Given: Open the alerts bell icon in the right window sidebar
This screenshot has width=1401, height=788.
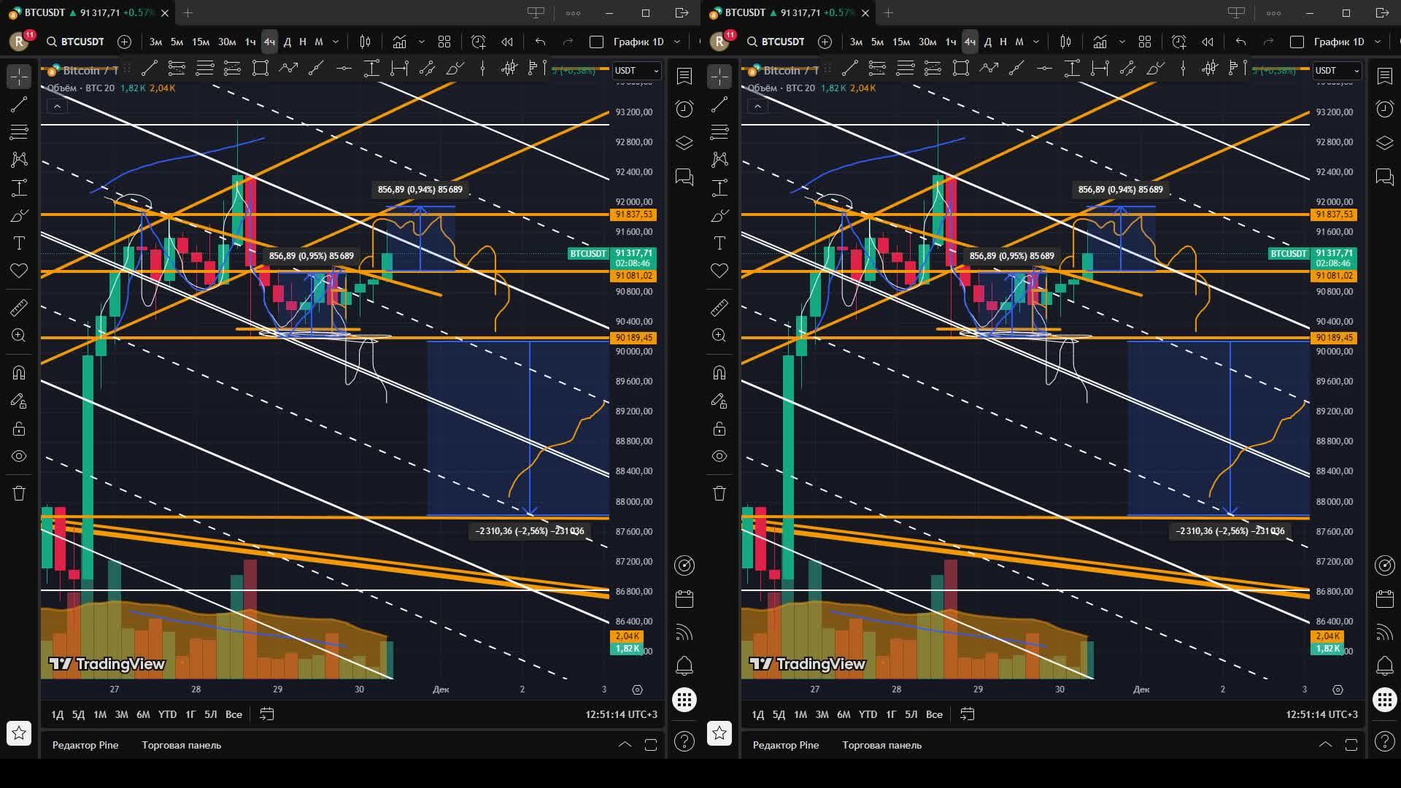Looking at the screenshot, I should (x=1384, y=665).
